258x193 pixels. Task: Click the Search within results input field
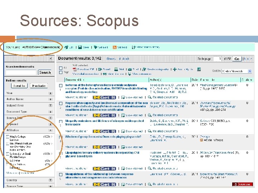[x=21, y=72]
